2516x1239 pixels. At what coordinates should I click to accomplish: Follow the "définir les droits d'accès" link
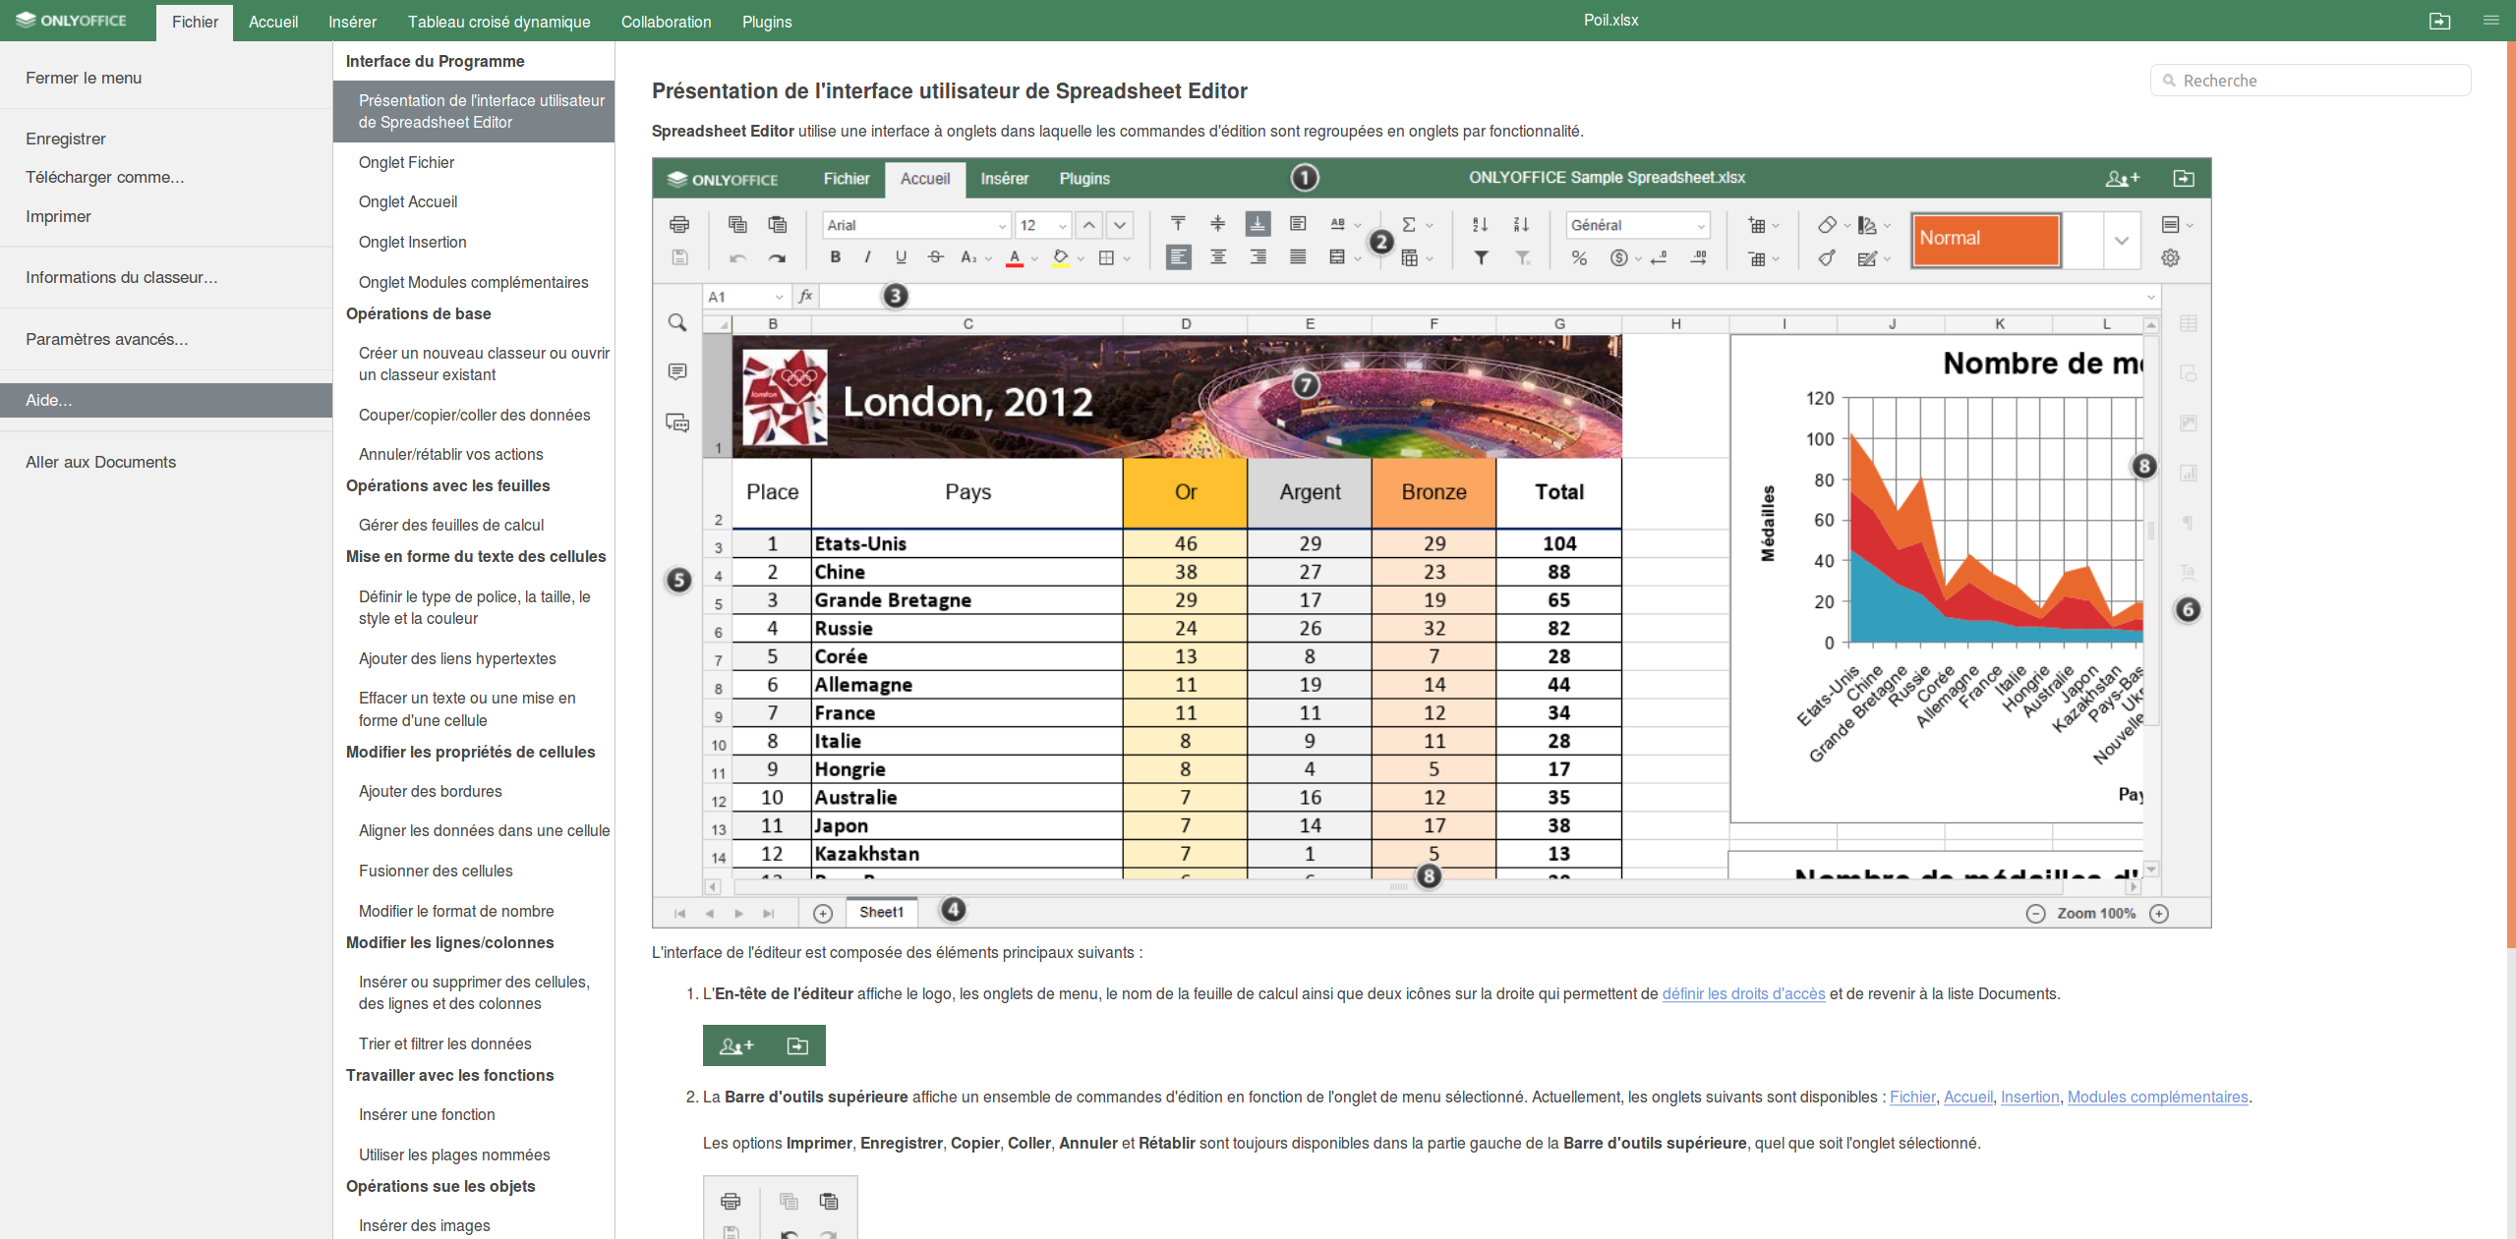click(1742, 993)
